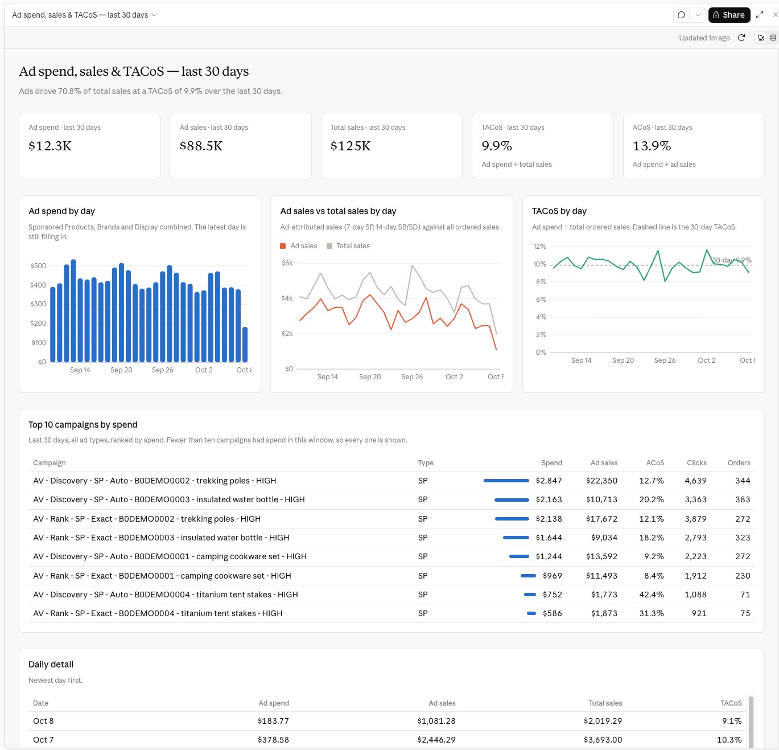Click the $22,350 ad sales cell

601,481
